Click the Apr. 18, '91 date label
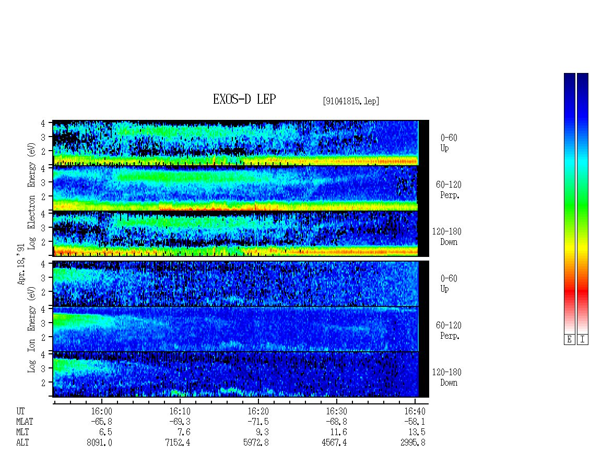 [21, 264]
